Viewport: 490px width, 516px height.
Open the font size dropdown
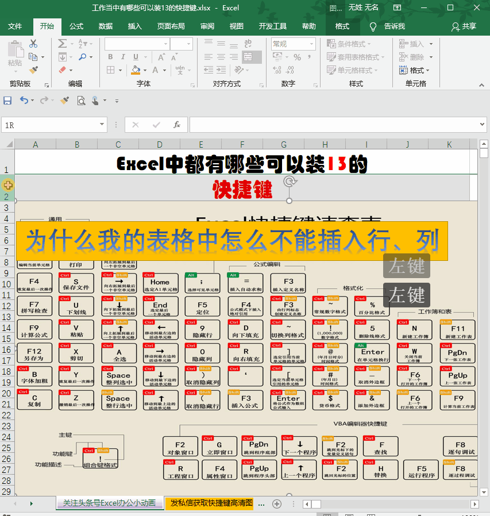[x=188, y=44]
